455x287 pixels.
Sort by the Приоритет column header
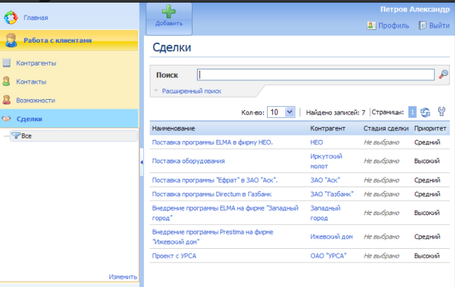[x=430, y=128]
